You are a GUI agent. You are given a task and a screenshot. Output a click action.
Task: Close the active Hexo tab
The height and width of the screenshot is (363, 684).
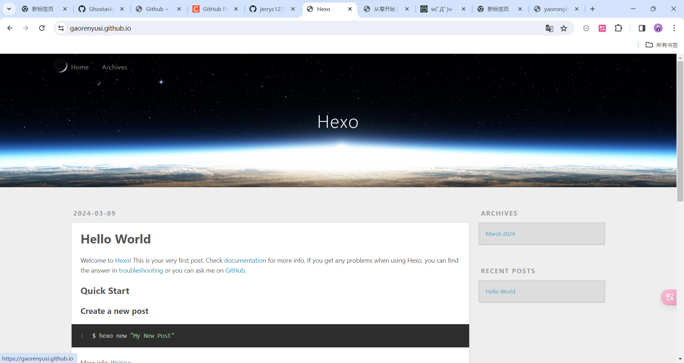click(350, 9)
